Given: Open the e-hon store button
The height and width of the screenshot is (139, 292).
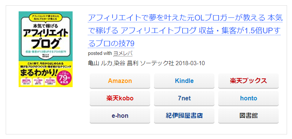Looking at the screenshot, I should 120,116.
